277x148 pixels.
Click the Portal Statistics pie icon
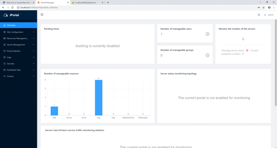pos(5,51)
